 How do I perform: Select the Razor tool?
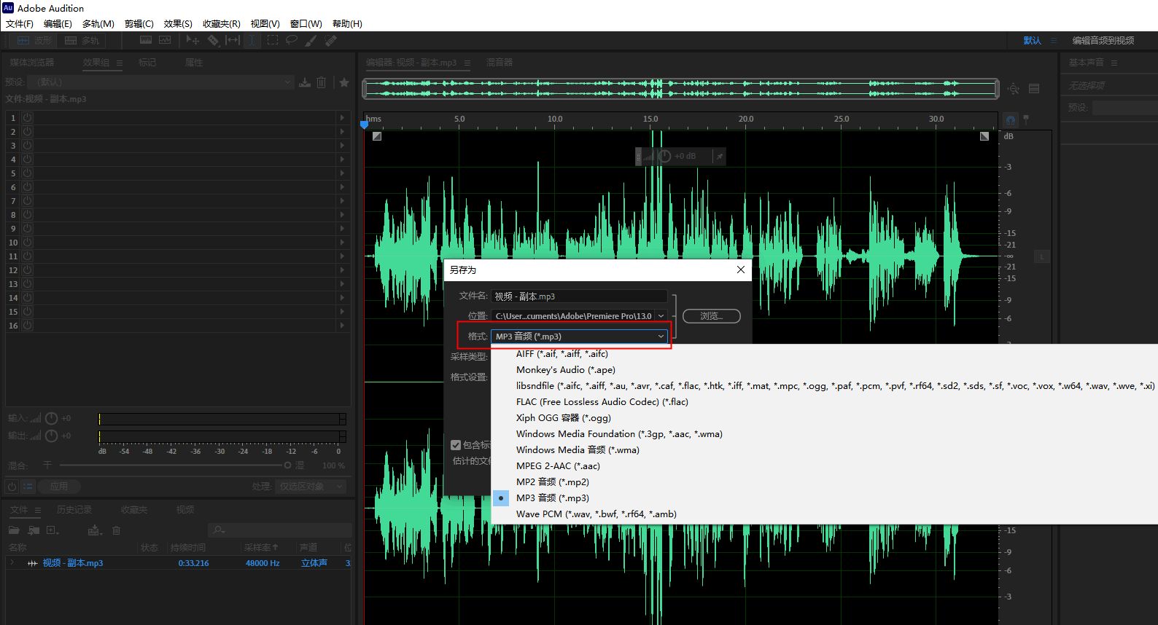(x=213, y=40)
